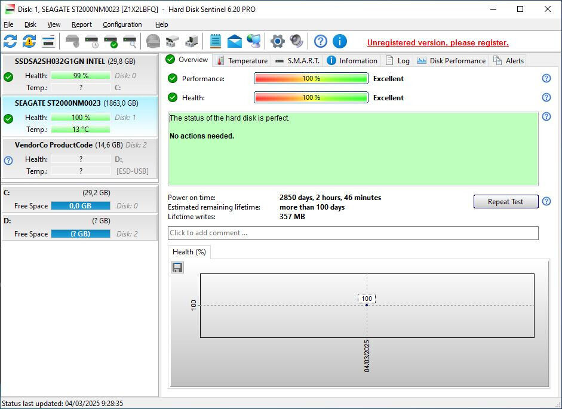Select the D: partition entry
The image size is (562, 409).
click(x=79, y=227)
